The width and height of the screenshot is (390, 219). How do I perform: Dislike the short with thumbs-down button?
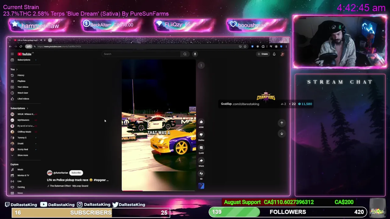click(201, 135)
